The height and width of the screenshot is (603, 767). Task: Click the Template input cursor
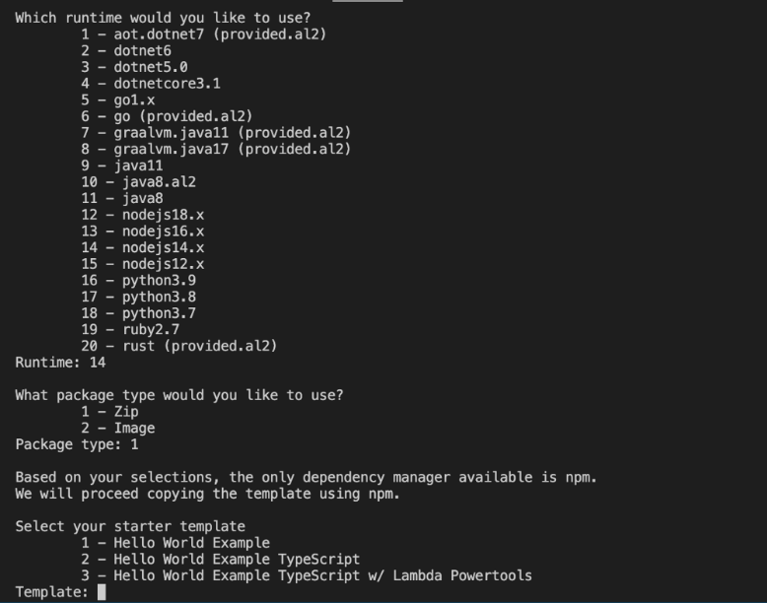point(102,592)
